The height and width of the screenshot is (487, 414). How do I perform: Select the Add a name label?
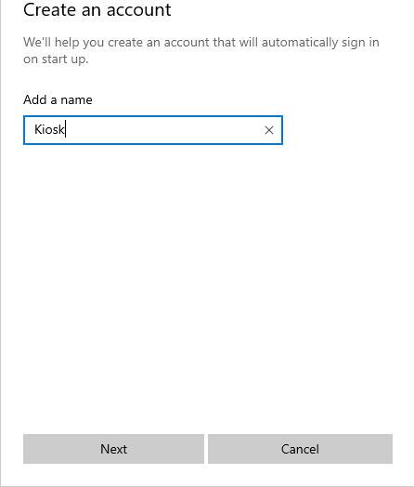pos(58,99)
